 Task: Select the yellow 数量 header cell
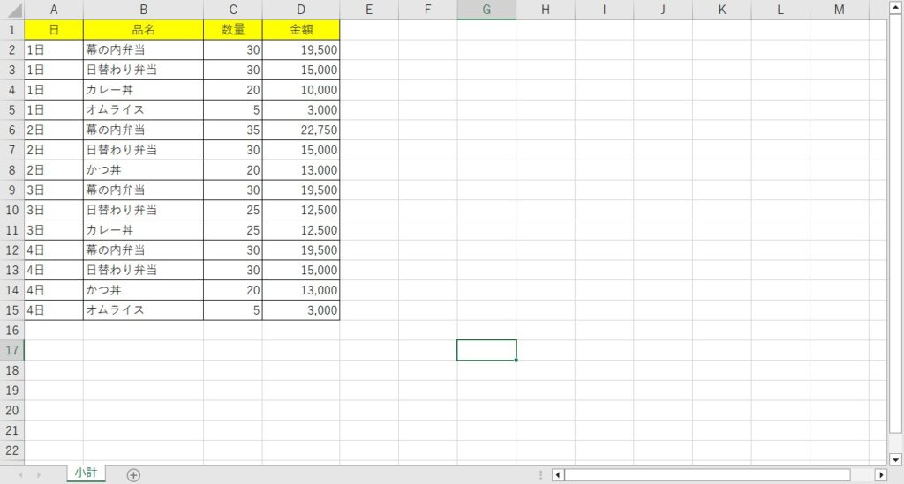(x=233, y=29)
